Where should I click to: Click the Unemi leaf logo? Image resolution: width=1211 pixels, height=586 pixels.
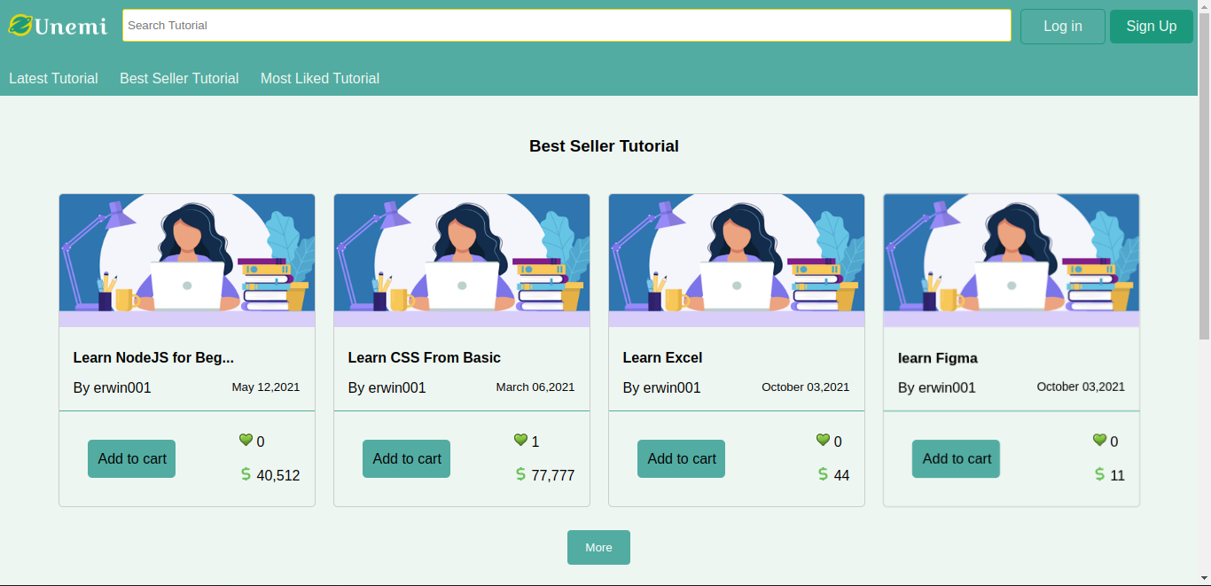pos(20,26)
